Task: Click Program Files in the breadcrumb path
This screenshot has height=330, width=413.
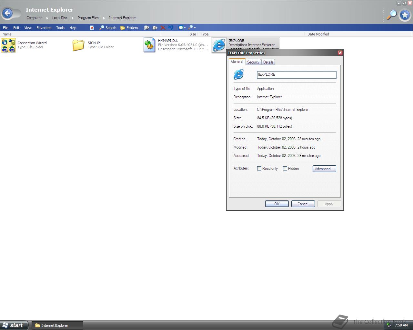Action: click(x=88, y=18)
